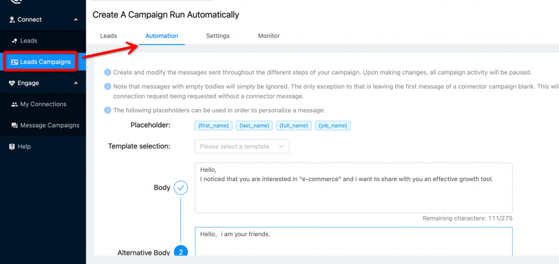The width and height of the screenshot is (559, 264).
Task: Toggle the Body step checkmark circle
Action: point(181,188)
